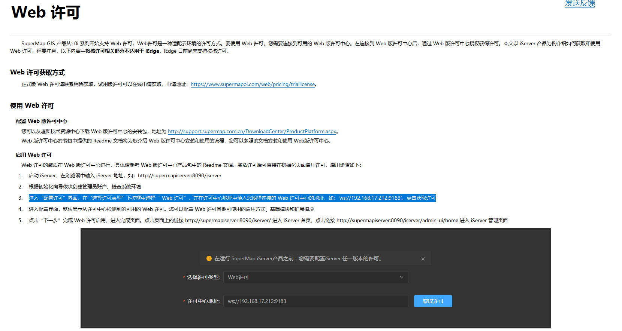Viewport: 622px width, 331px height.
Task: Open the 发送反馈 feedback link
Action: 580,3
